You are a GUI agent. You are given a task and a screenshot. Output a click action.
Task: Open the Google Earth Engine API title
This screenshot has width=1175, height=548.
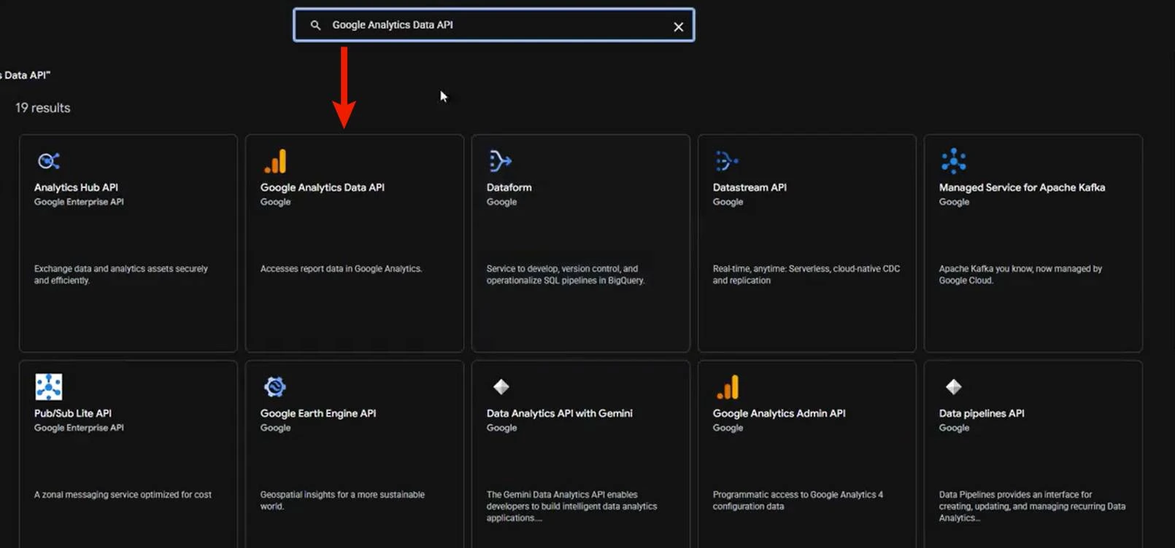point(318,413)
